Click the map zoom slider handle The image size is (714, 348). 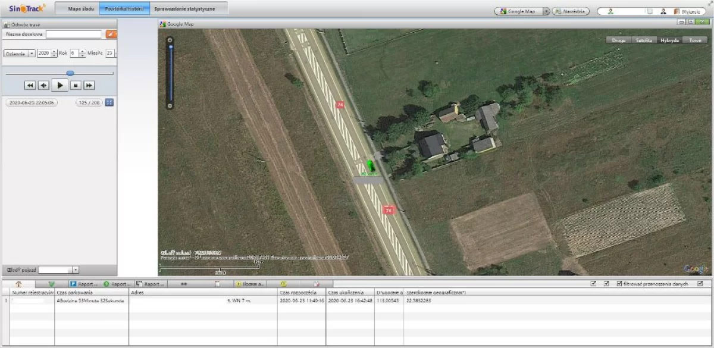click(170, 46)
